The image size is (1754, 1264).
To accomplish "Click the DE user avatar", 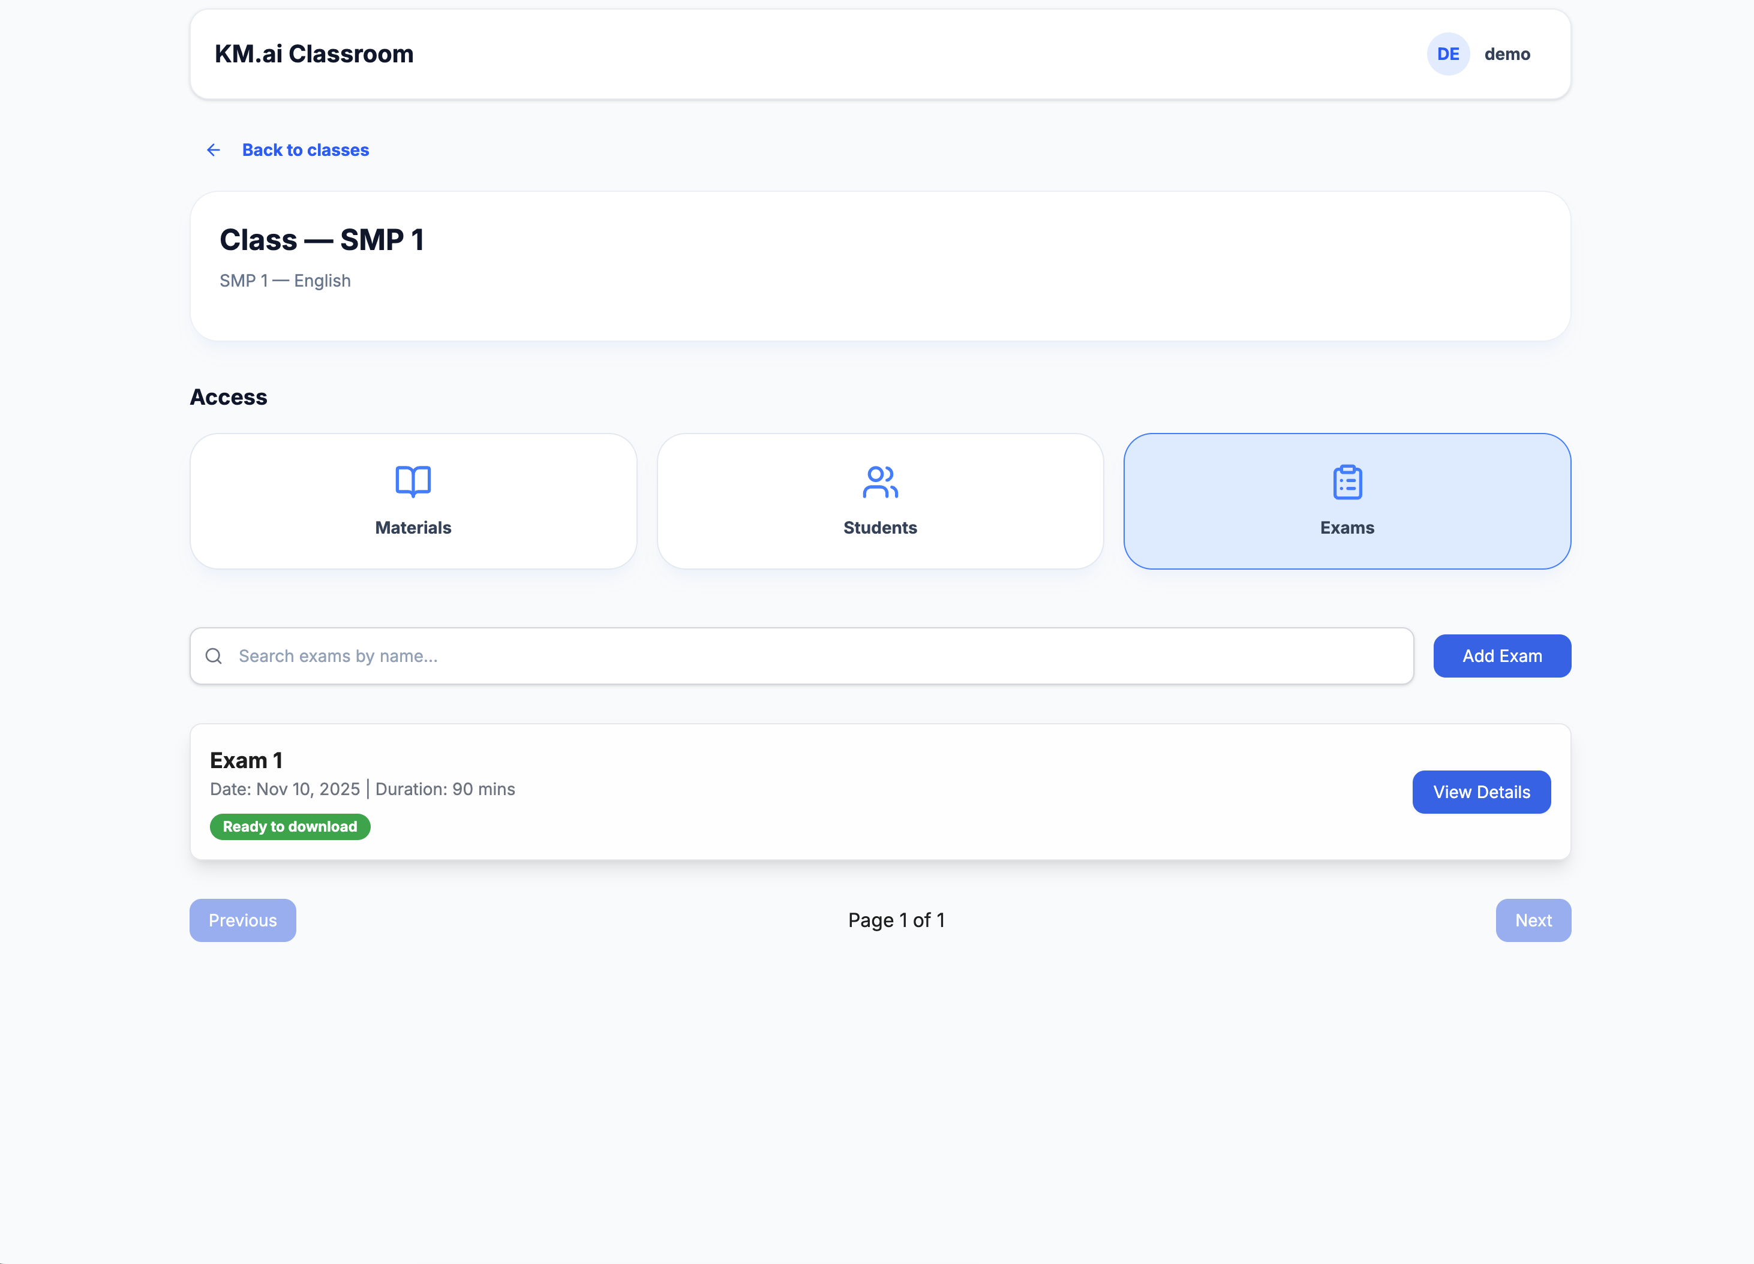I will pyautogui.click(x=1447, y=54).
